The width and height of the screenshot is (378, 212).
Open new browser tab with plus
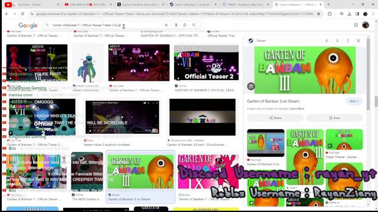coord(328,4)
